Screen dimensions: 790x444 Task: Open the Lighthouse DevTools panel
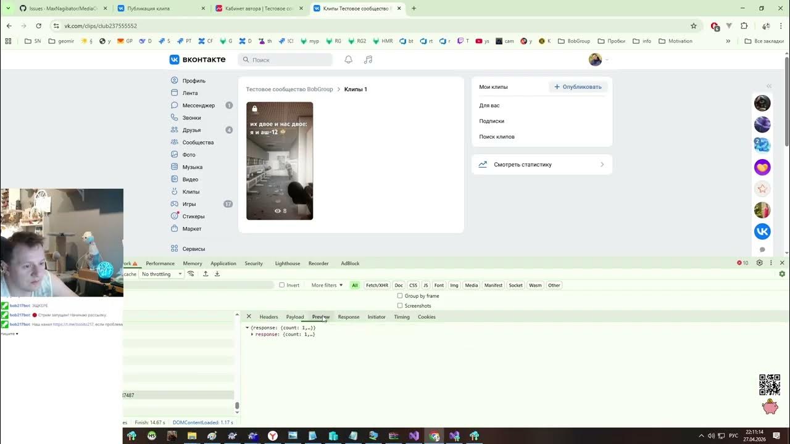(288, 263)
